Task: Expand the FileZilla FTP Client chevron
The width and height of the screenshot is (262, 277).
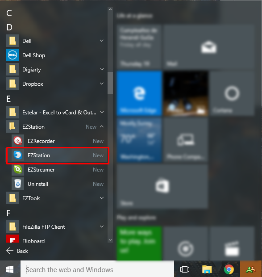Action: [102, 227]
